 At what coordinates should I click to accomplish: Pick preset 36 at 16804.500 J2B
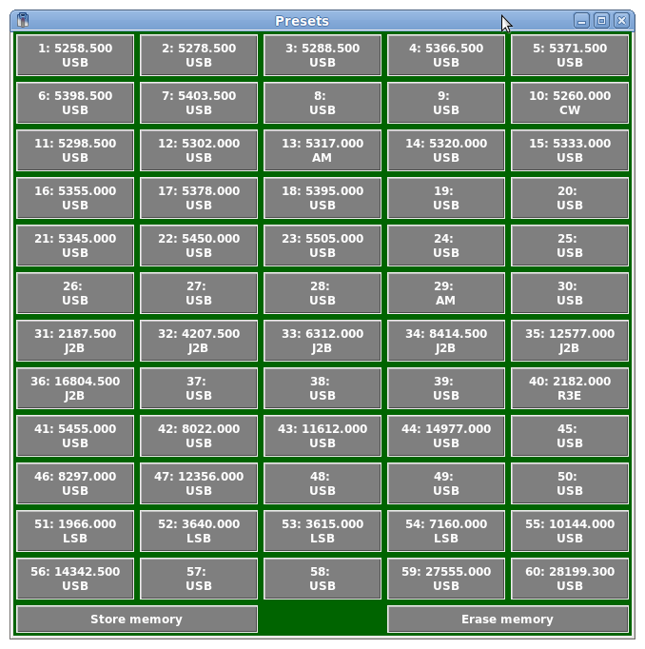coord(75,388)
